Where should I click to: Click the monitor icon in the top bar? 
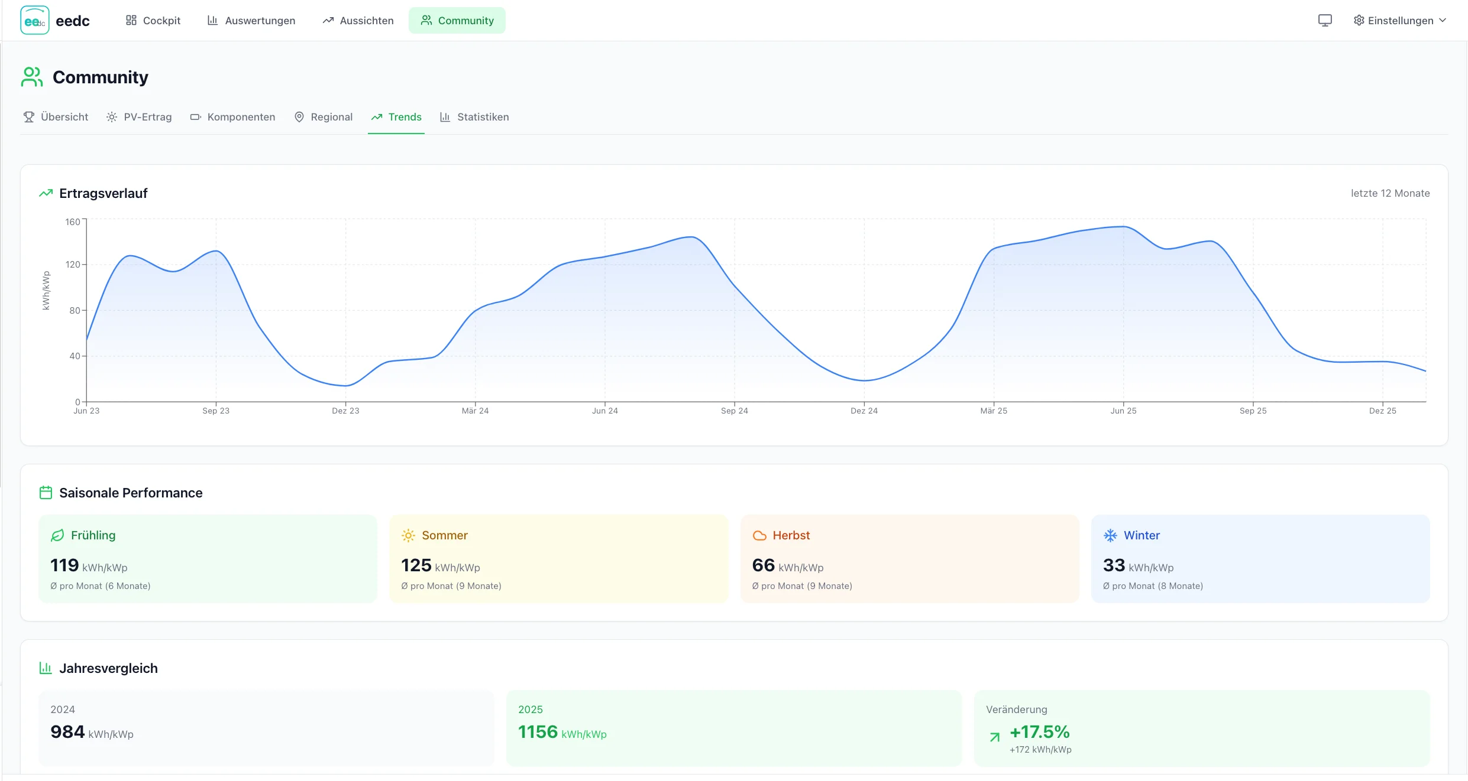(x=1325, y=19)
